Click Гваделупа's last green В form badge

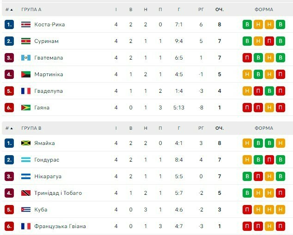click(x=269, y=91)
